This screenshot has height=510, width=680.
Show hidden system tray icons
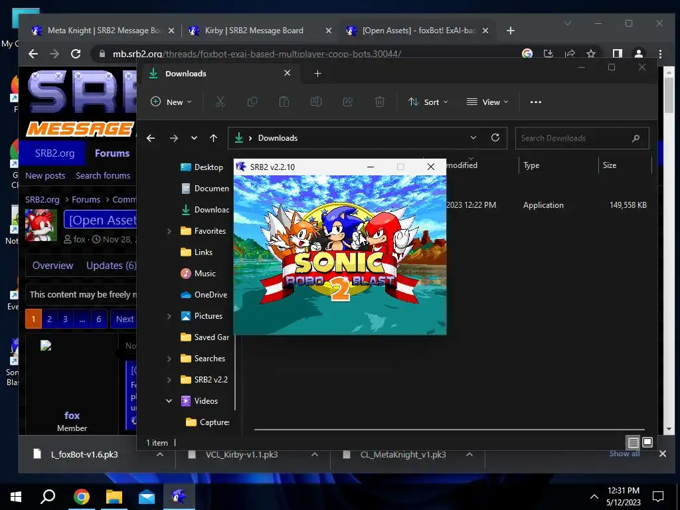point(594,497)
